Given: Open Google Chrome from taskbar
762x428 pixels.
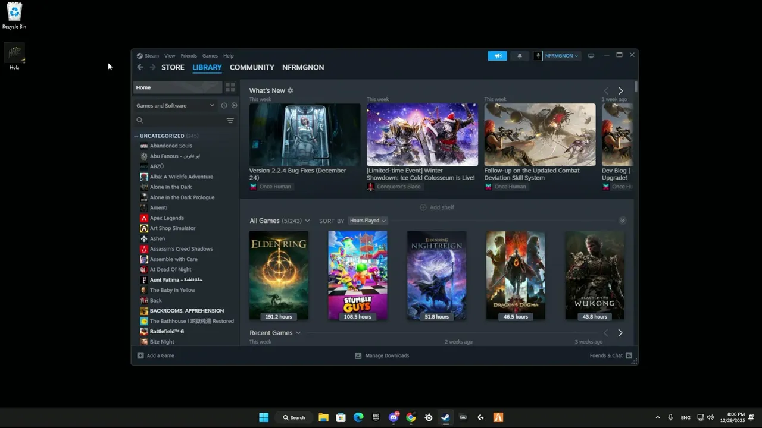Looking at the screenshot, I should tap(411, 417).
